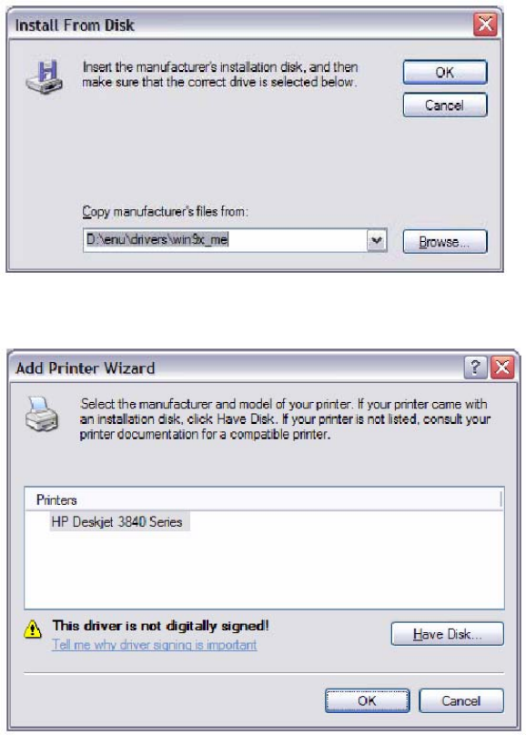Close the Install From Disk dialog
Viewport: 526px width, 735px height.
coord(485,25)
